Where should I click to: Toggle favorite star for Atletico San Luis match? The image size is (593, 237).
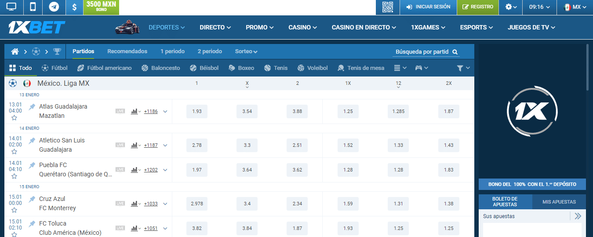[x=14, y=152]
